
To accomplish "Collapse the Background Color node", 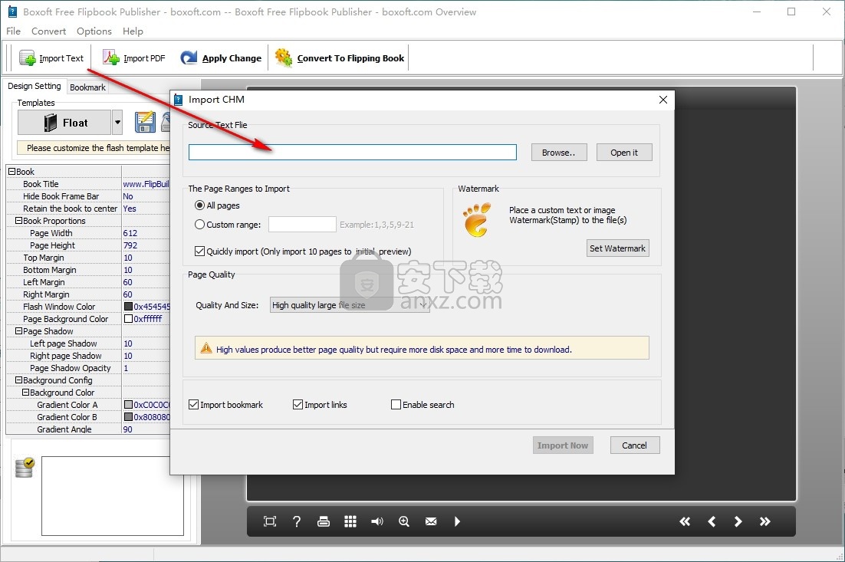I will pyautogui.click(x=26, y=393).
